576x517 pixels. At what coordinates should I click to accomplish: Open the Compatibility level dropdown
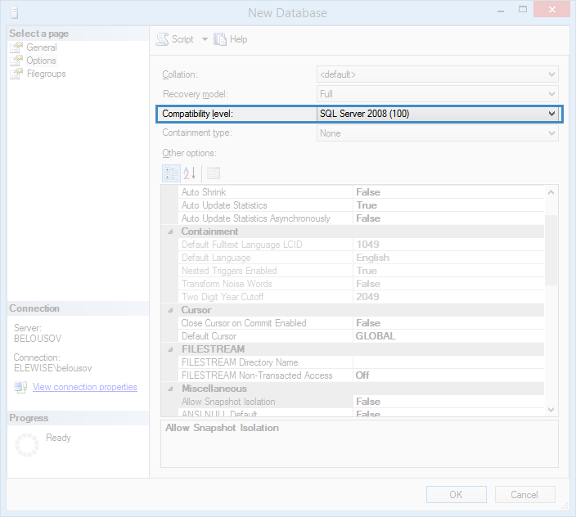[551, 114]
